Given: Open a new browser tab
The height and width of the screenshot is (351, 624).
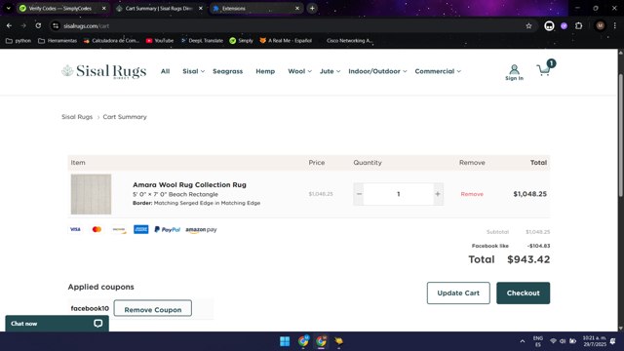Looking at the screenshot, I should click(x=312, y=8).
